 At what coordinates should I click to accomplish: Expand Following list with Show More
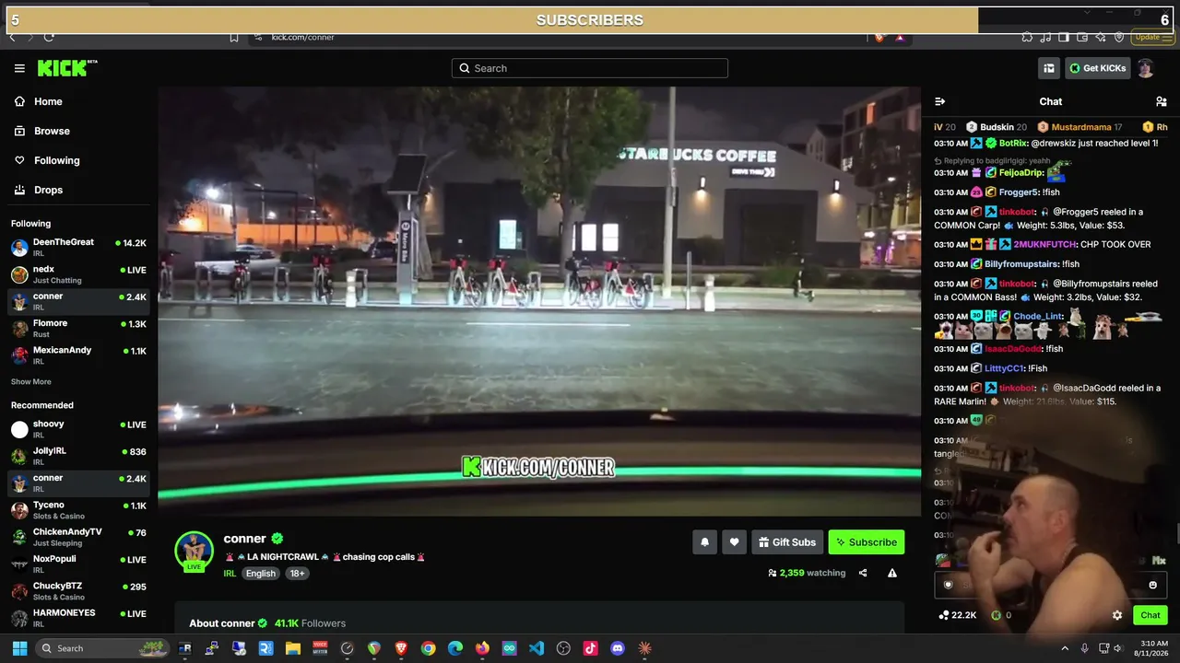31,382
